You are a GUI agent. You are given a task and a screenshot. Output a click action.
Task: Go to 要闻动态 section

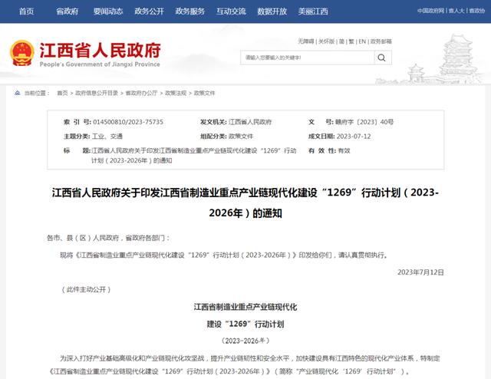point(108,12)
